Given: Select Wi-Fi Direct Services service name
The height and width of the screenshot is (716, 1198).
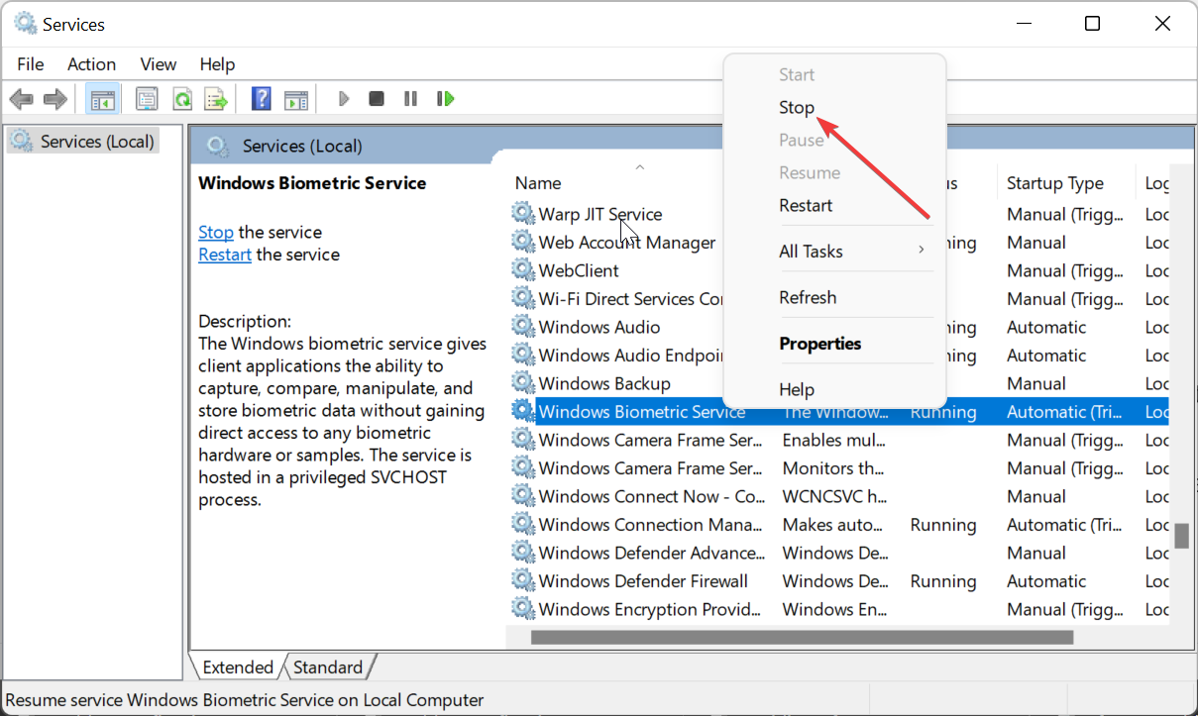Looking at the screenshot, I should pos(631,298).
